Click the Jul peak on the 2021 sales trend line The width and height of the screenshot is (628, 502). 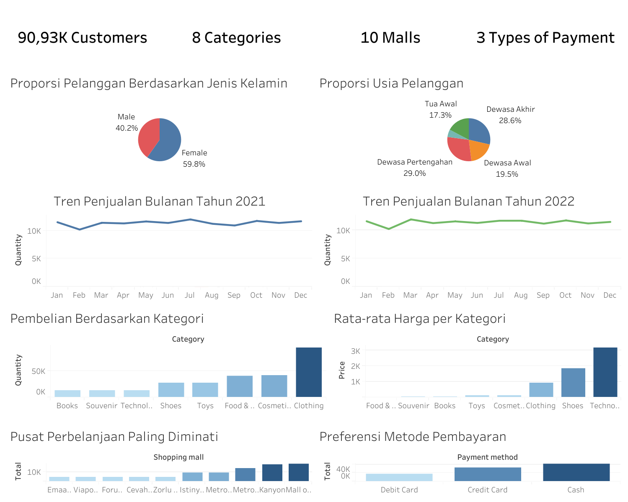(190, 219)
